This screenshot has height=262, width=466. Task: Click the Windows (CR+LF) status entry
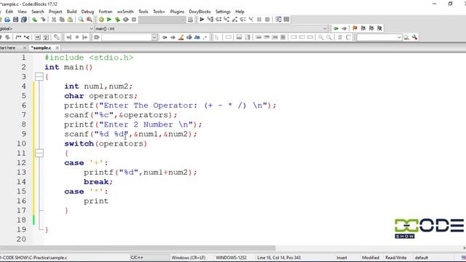[x=189, y=258]
